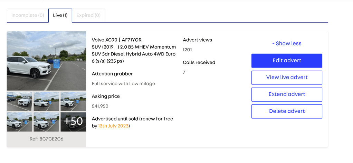
Task: Click the 13th July 2023 renewal date
Action: point(113,126)
